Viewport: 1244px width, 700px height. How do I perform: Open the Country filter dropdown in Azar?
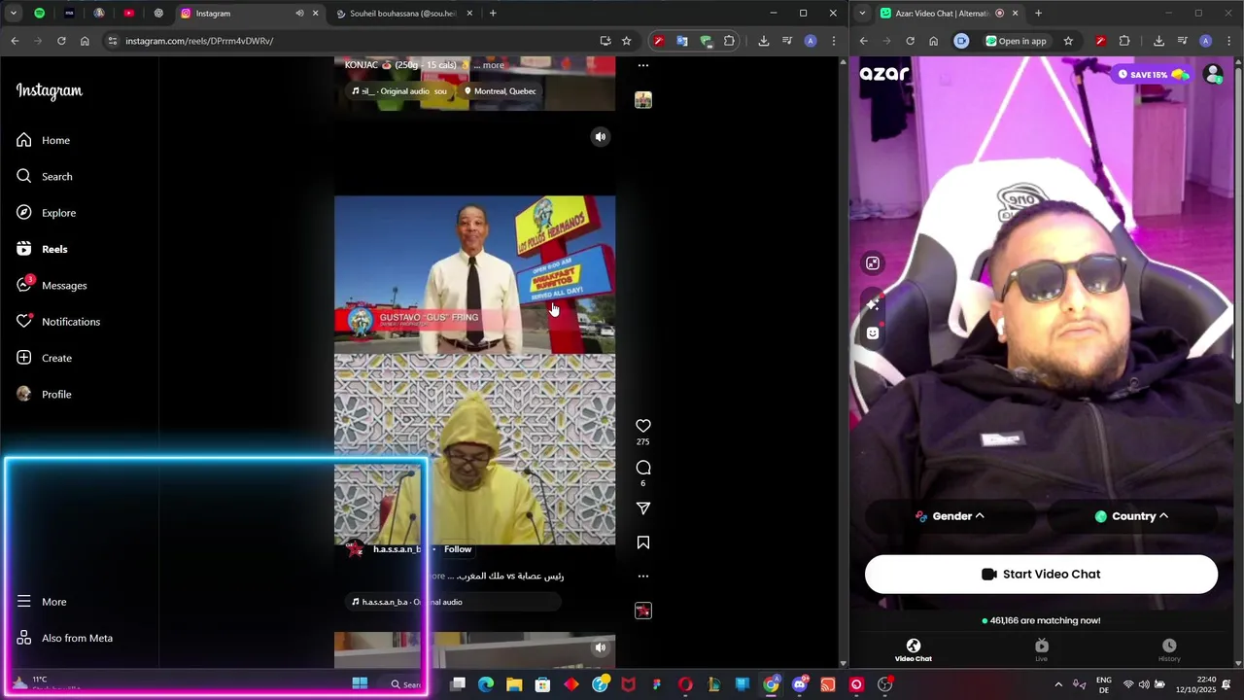pyautogui.click(x=1132, y=516)
